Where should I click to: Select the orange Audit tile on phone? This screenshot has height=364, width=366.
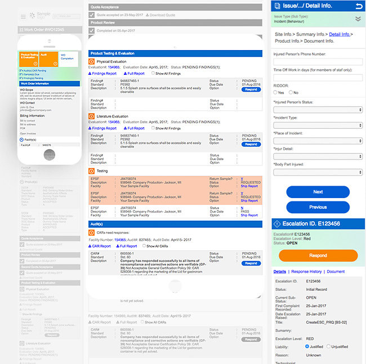click(x=48, y=59)
